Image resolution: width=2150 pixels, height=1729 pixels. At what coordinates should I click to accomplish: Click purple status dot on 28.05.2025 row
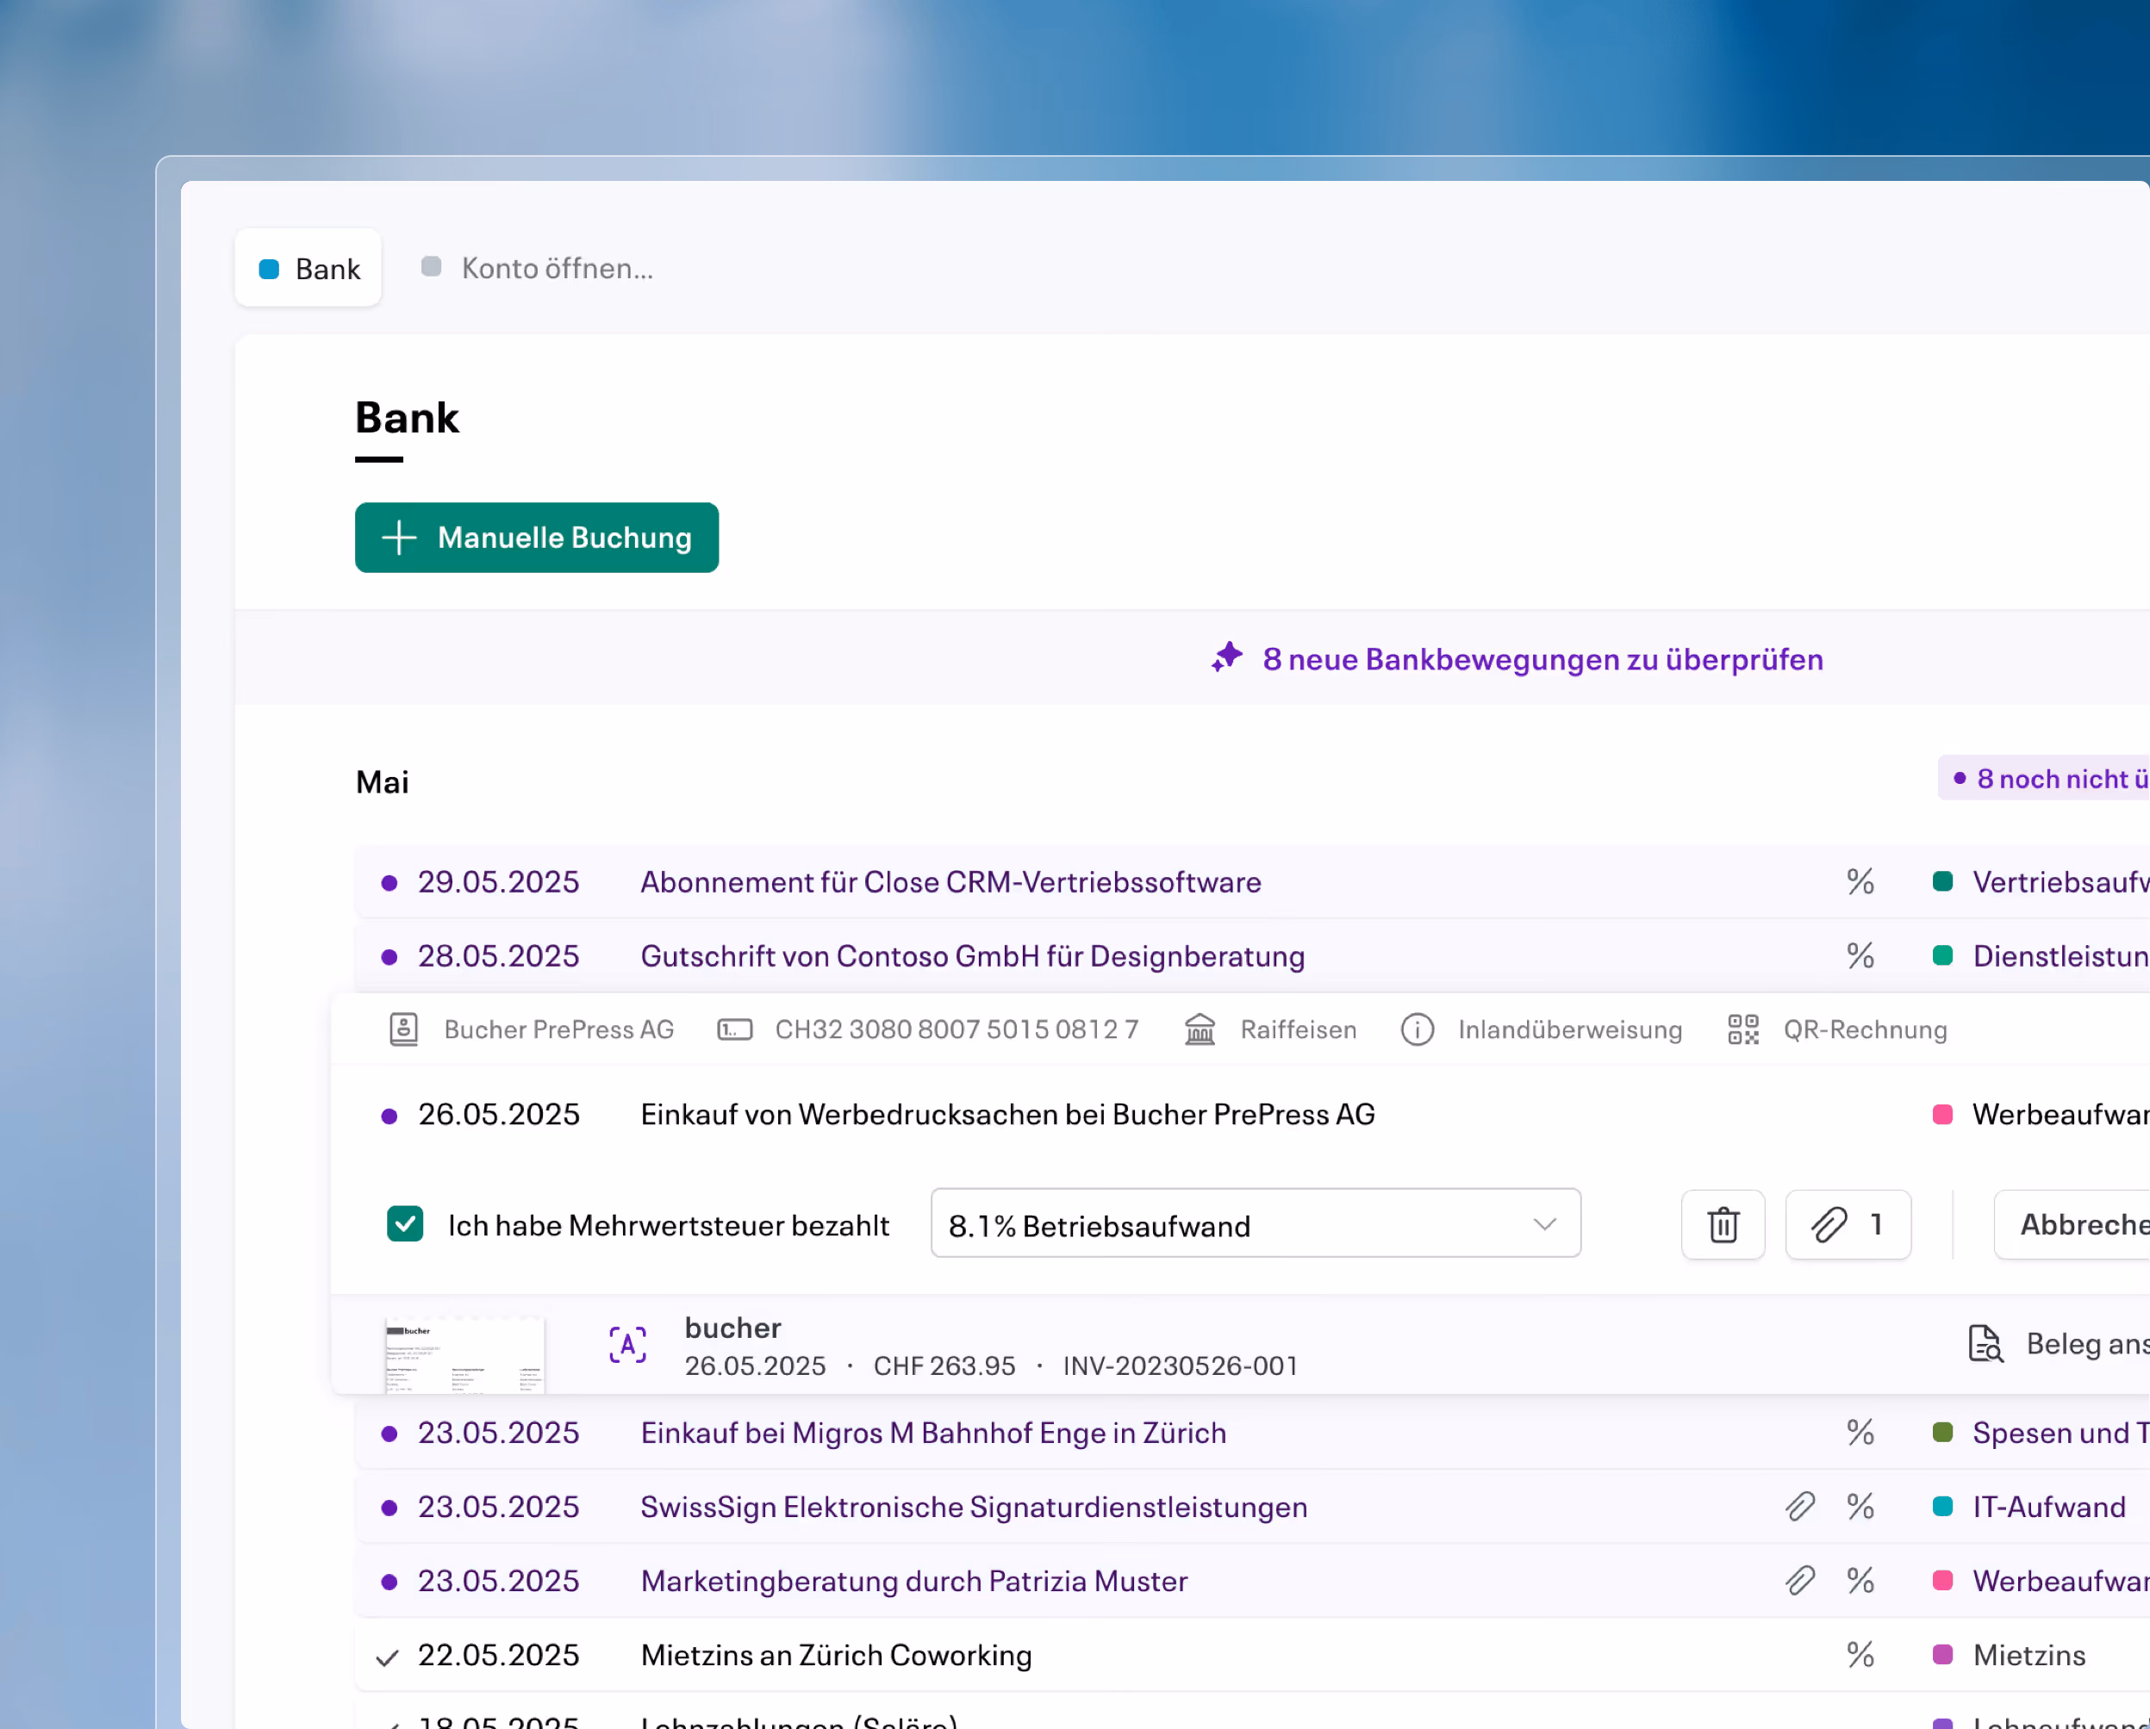[389, 956]
